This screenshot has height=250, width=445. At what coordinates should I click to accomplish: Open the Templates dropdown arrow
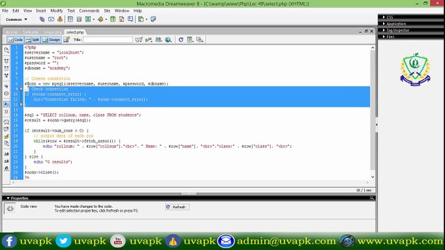(x=147, y=19)
